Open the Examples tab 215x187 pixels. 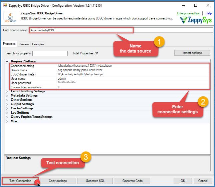pyautogui.click(x=38, y=44)
